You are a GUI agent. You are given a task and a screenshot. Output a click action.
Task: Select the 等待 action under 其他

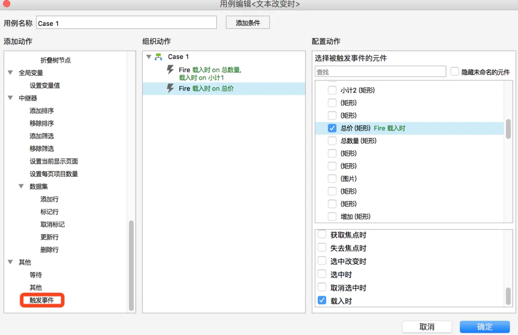pos(35,275)
